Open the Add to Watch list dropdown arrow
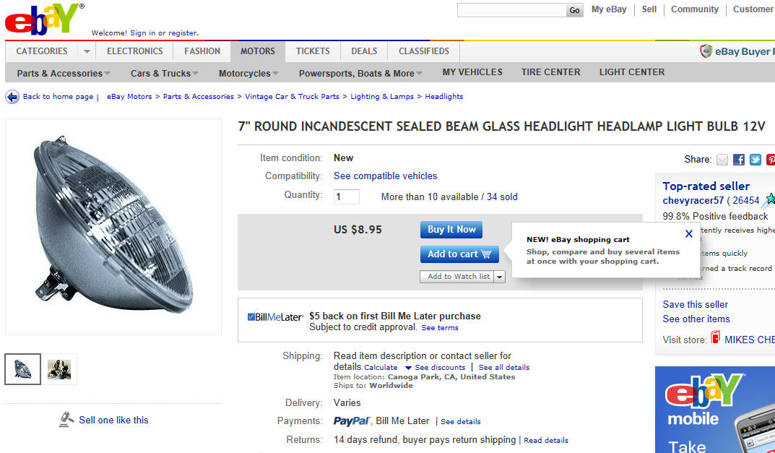Image resolution: width=775 pixels, height=453 pixels. pyautogui.click(x=499, y=277)
